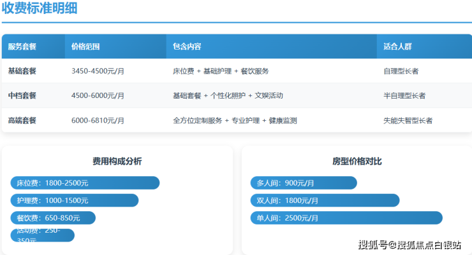Click the 餐饮费 650-850元 bar
The width and height of the screenshot is (472, 255).
pyautogui.click(x=53, y=218)
